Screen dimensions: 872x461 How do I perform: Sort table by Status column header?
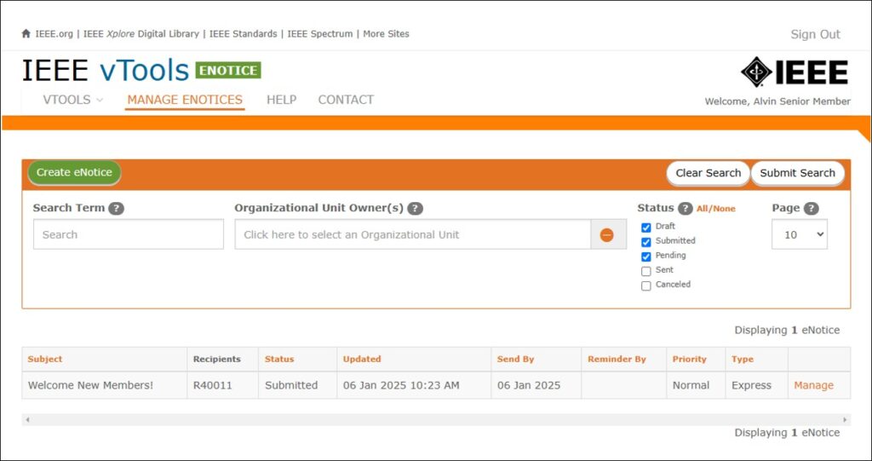[279, 359]
